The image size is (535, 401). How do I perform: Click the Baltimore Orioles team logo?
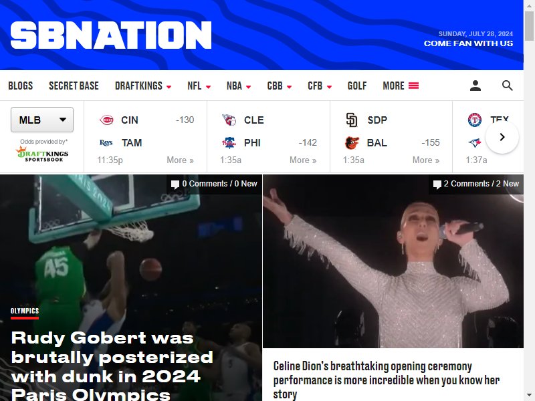(352, 142)
